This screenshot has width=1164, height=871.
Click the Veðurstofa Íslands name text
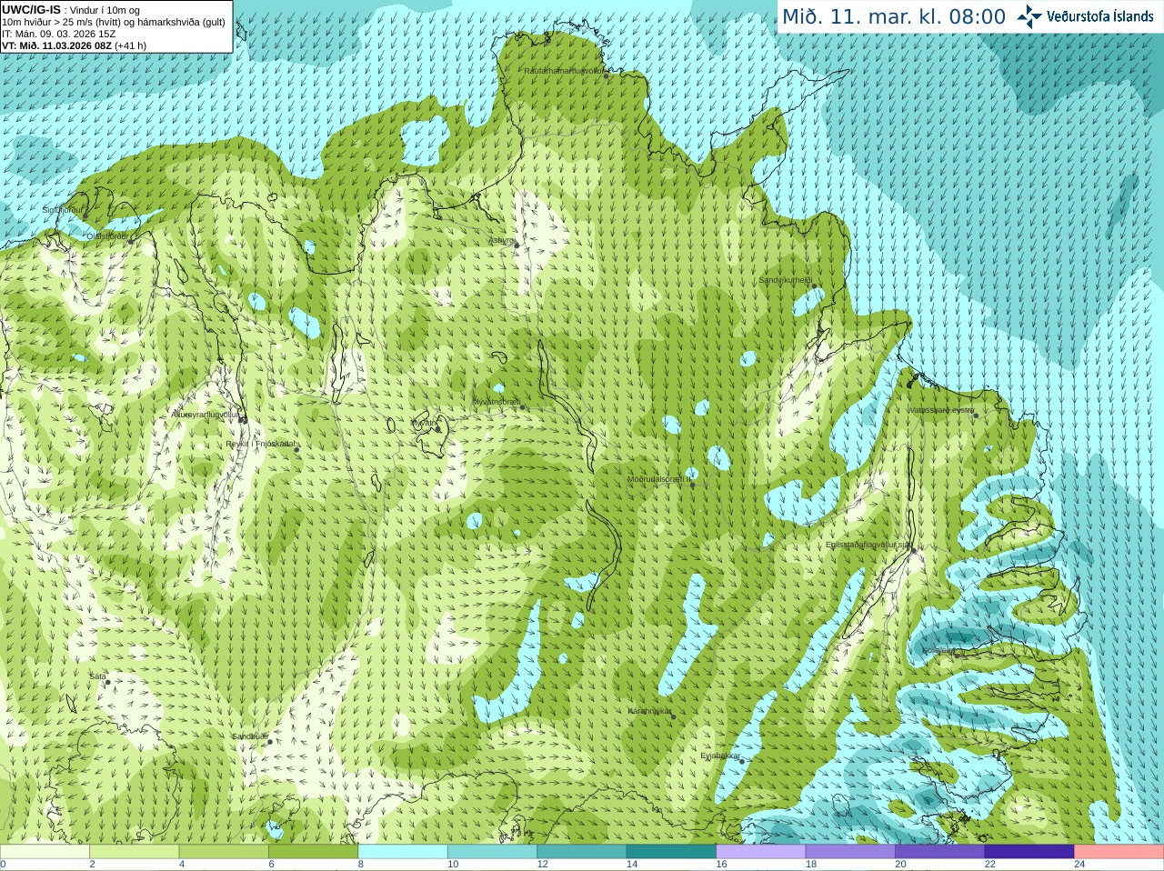click(1100, 16)
